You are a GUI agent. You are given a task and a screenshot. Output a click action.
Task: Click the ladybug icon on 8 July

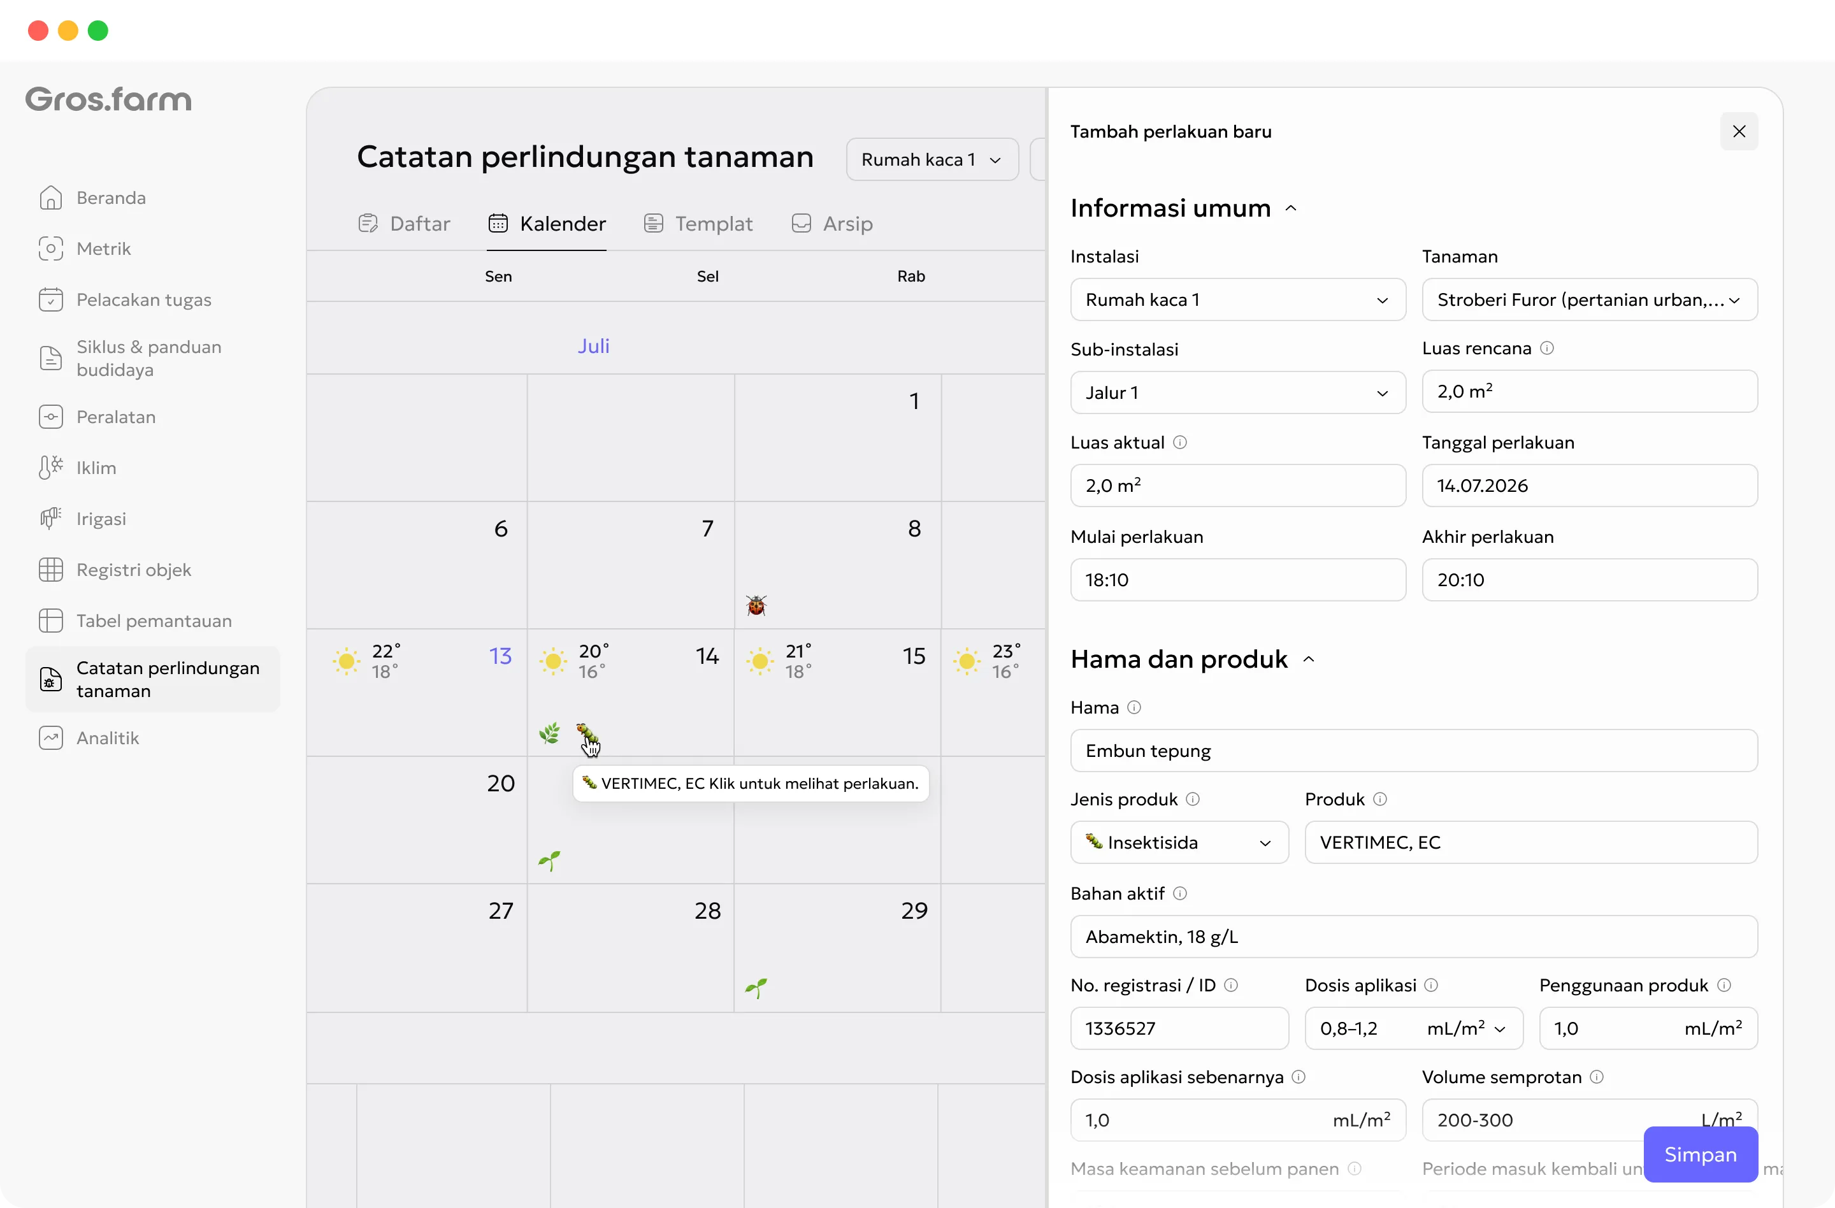(x=756, y=605)
